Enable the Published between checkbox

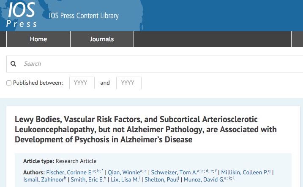[9, 83]
